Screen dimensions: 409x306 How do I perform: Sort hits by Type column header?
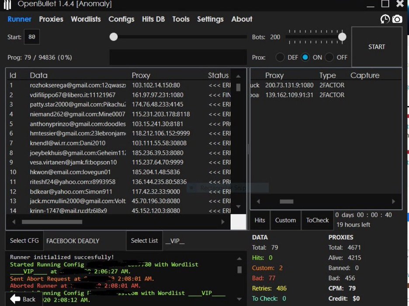(x=328, y=75)
